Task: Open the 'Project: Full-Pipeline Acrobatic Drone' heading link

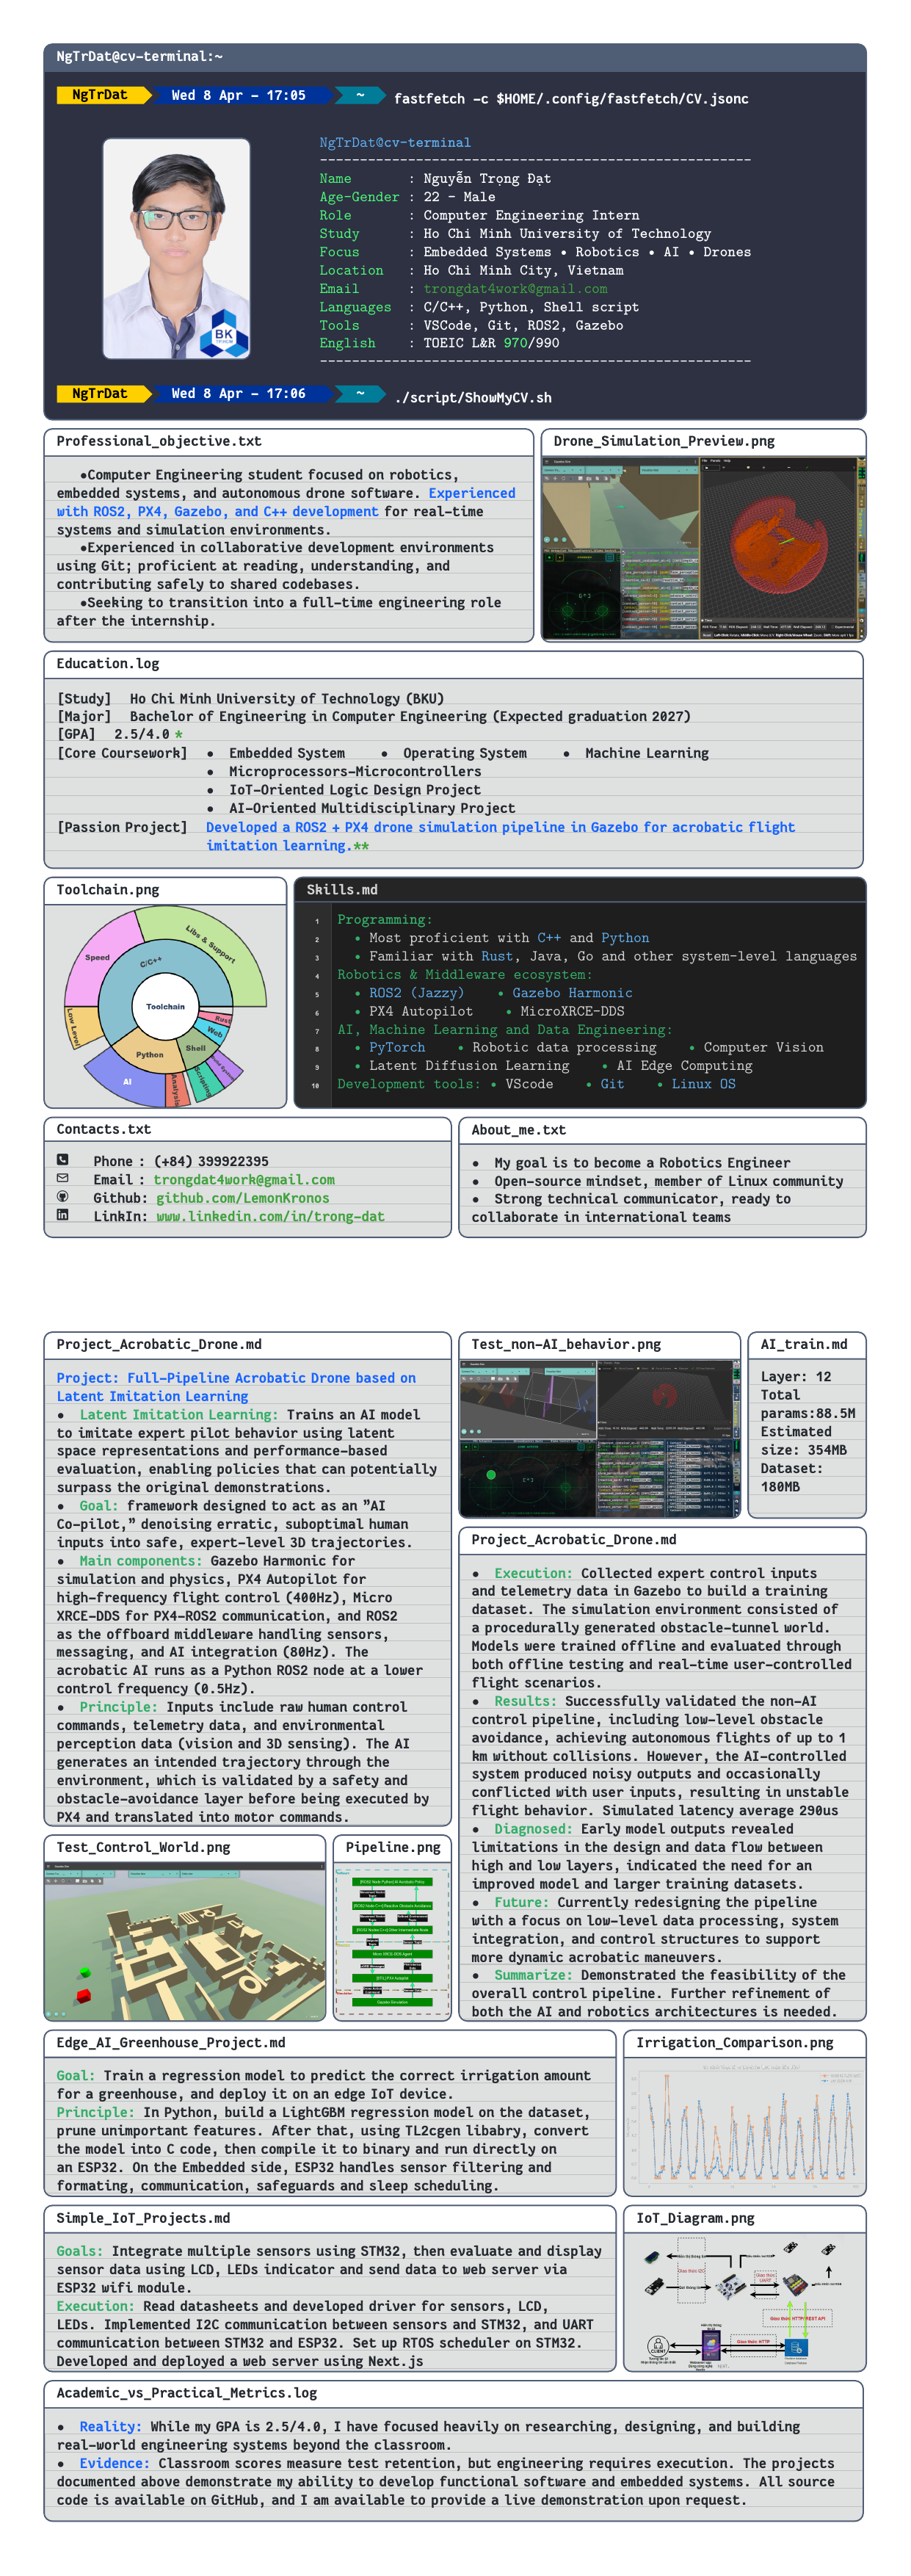Action: pyautogui.click(x=236, y=1387)
